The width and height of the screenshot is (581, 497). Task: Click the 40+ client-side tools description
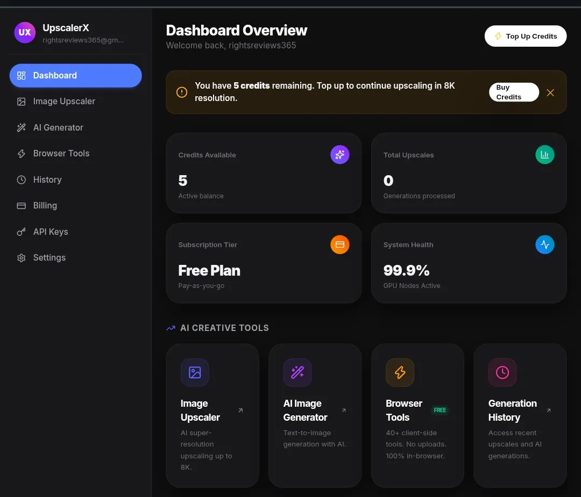pyautogui.click(x=416, y=444)
